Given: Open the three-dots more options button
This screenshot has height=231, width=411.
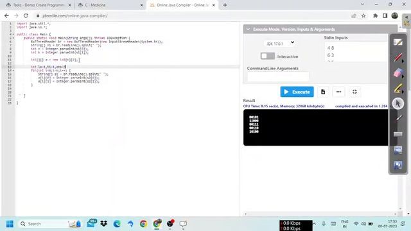Looking at the screenshot, I should click(338, 92).
